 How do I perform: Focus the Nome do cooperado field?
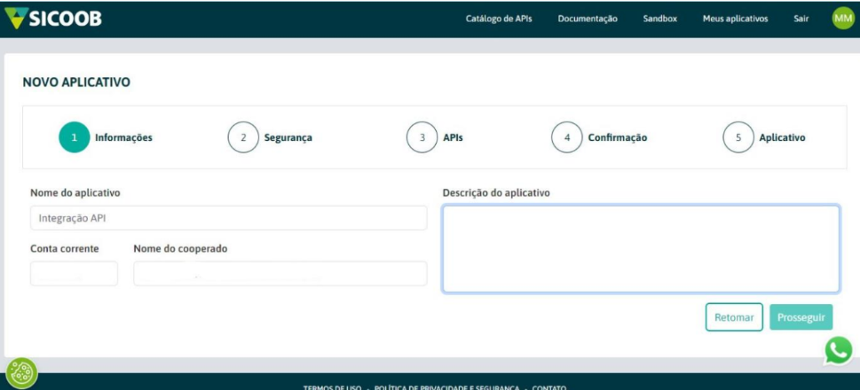[280, 273]
